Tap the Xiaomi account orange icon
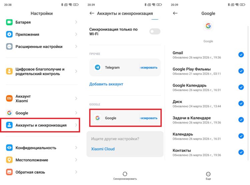Screen dimensions: 250x185 tap(9, 98)
